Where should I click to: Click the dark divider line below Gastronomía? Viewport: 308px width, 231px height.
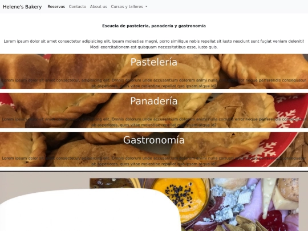pos(154,171)
